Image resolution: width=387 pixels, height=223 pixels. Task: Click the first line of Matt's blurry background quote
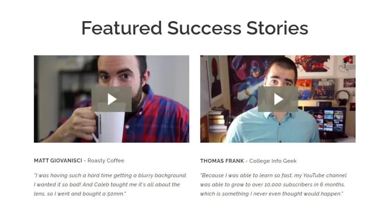tap(110, 175)
